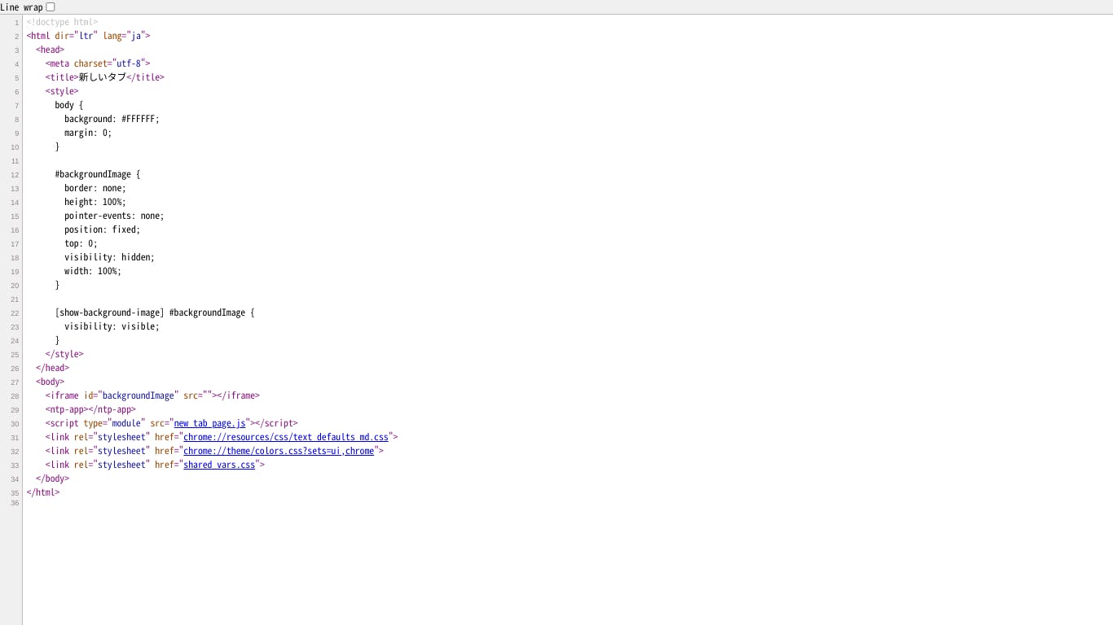
Task: Click the ntp-app element tag
Action: coord(66,409)
